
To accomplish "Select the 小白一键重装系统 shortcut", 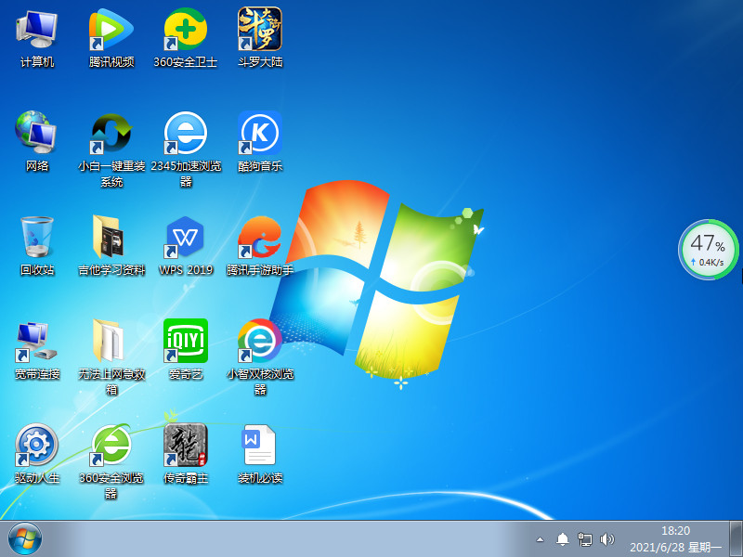I will (111, 135).
